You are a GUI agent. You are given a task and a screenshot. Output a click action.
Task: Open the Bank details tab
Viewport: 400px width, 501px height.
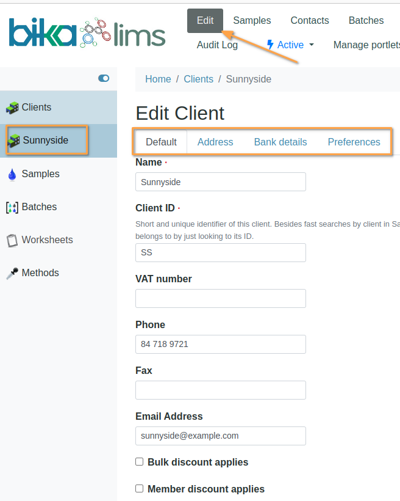(280, 142)
